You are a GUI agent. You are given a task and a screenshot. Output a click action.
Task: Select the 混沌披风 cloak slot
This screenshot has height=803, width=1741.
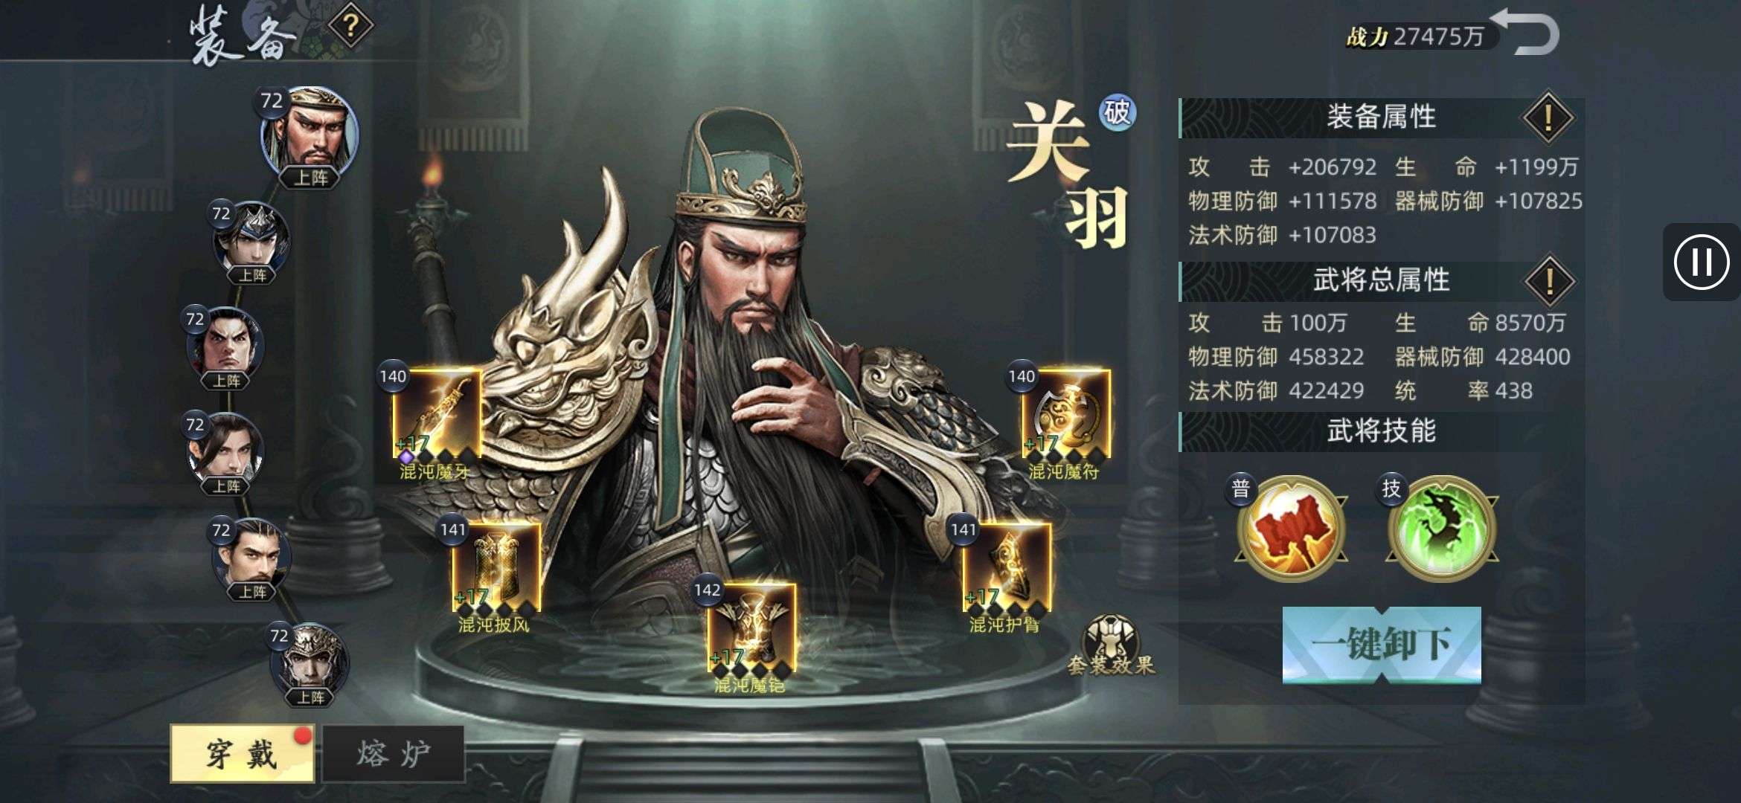[496, 567]
